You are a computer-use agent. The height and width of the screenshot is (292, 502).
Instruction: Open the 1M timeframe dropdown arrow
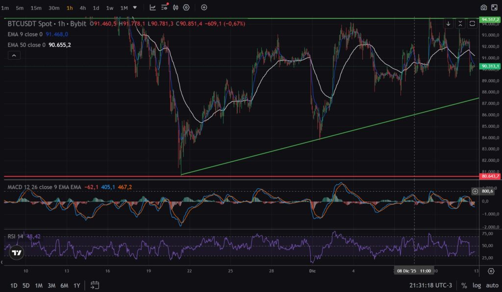pyautogui.click(x=134, y=7)
